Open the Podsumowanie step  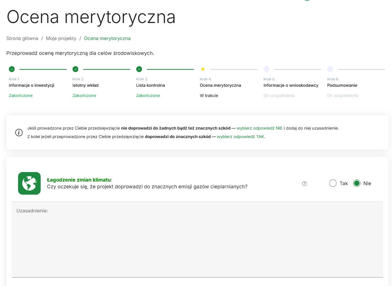342,85
